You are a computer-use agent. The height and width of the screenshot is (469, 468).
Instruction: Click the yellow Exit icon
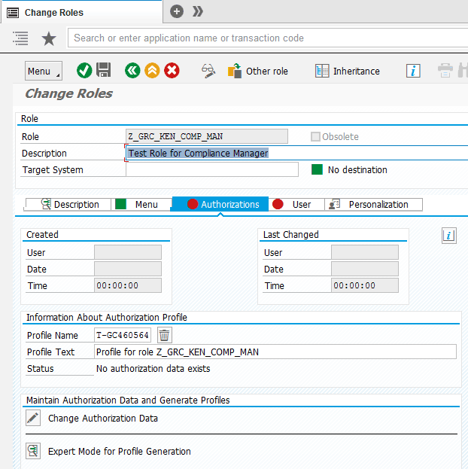point(152,71)
